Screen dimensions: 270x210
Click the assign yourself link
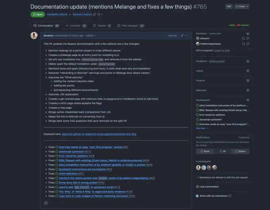[x=217, y=61]
